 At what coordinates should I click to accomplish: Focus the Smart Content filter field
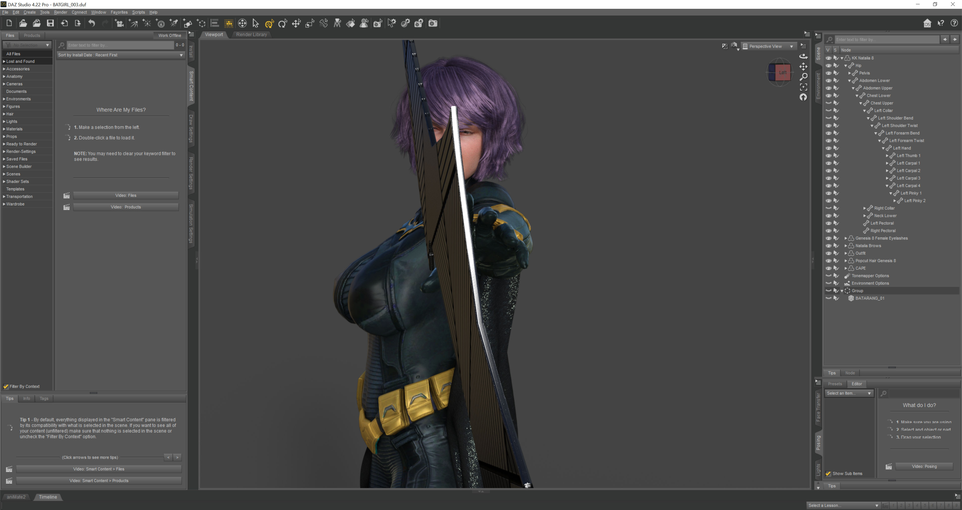click(x=120, y=45)
